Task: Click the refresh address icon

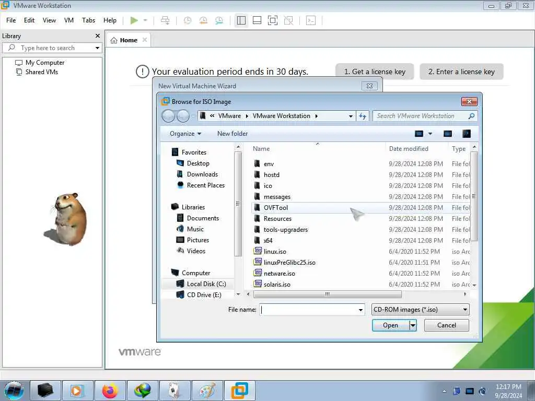Action: click(x=363, y=116)
